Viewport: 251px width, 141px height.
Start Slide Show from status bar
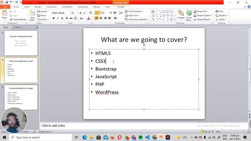coord(213,132)
